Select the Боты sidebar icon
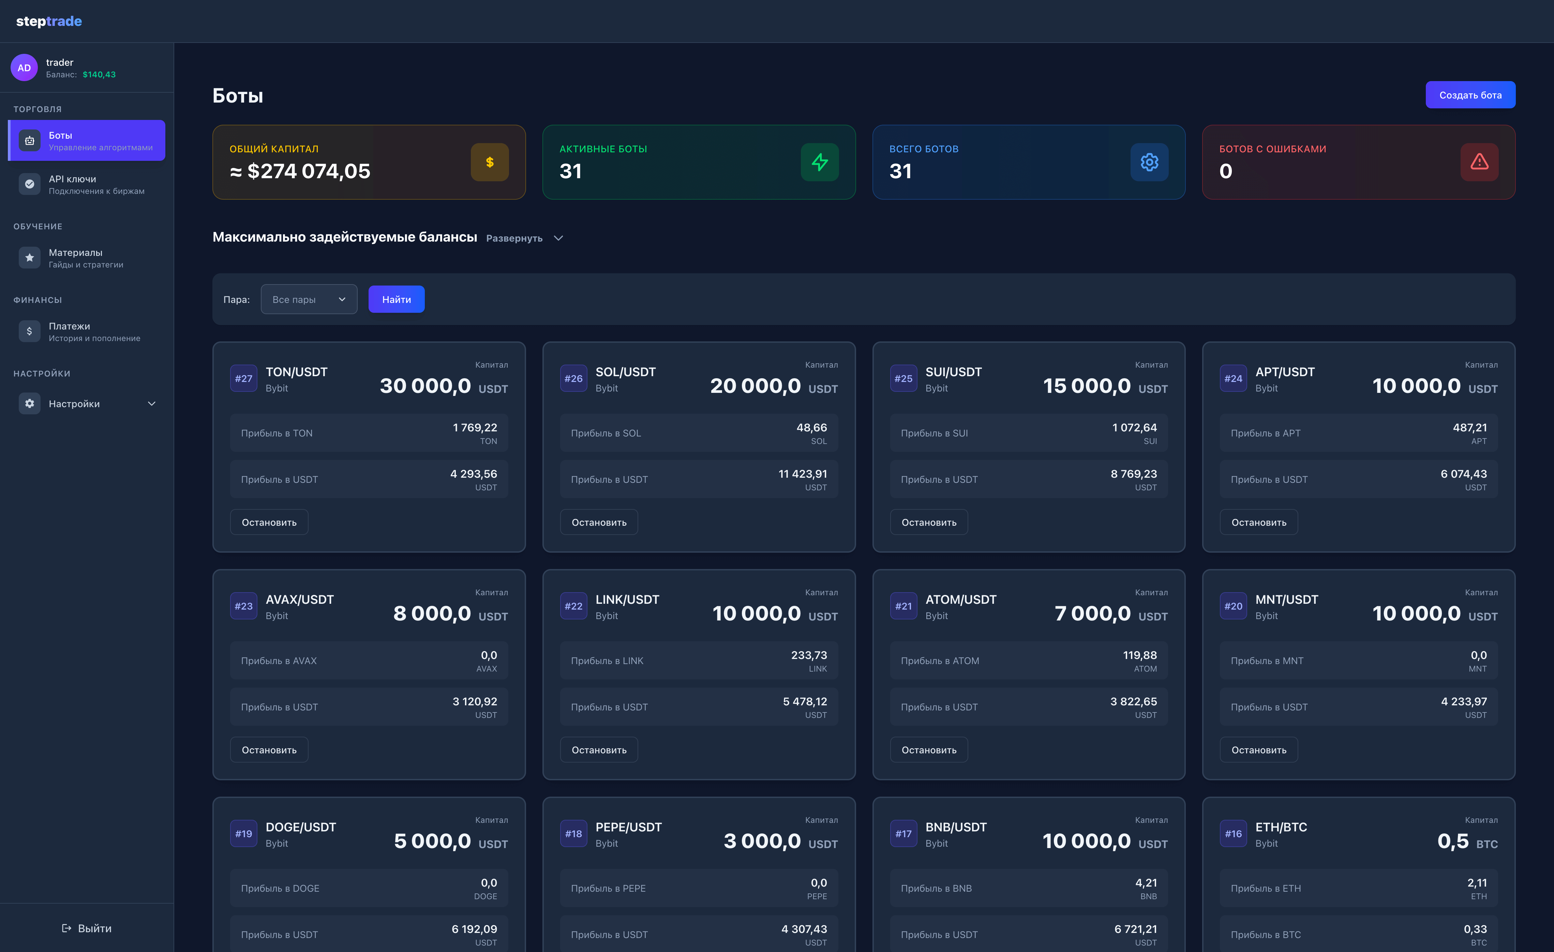This screenshot has width=1554, height=952. [30, 140]
